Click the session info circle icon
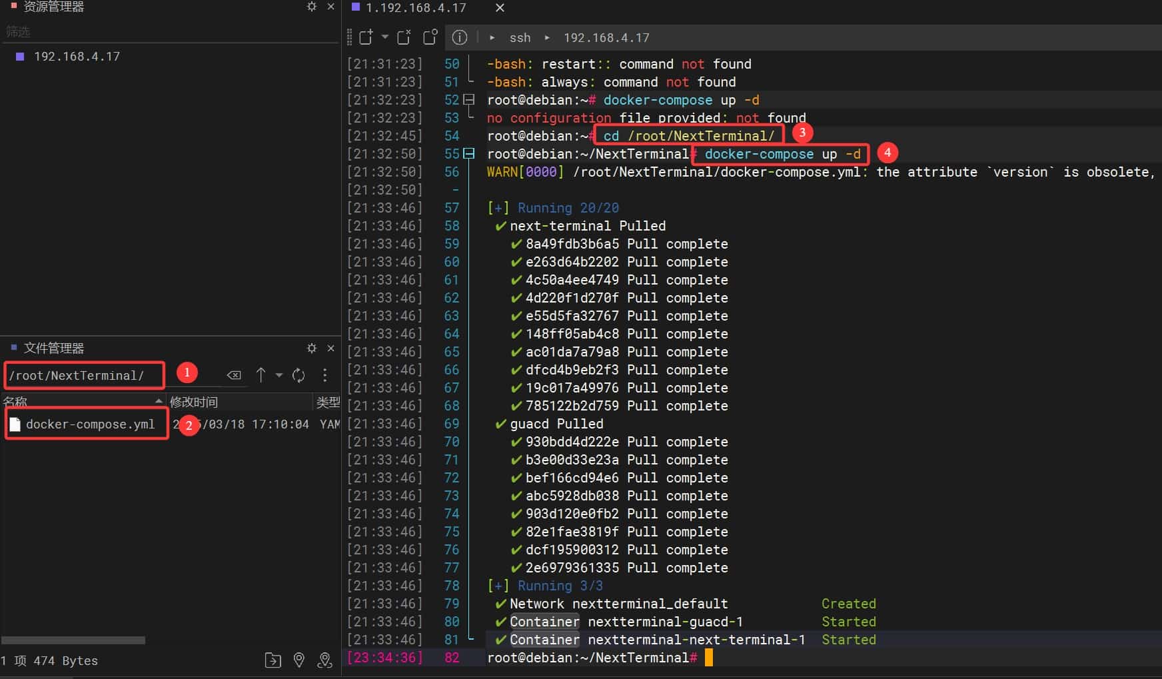Image resolution: width=1162 pixels, height=679 pixels. tap(459, 37)
